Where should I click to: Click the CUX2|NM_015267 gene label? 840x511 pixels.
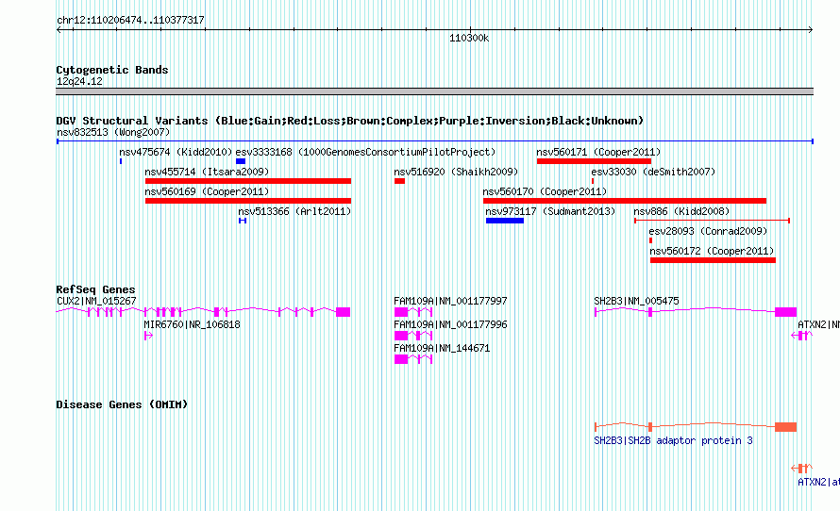click(x=96, y=301)
